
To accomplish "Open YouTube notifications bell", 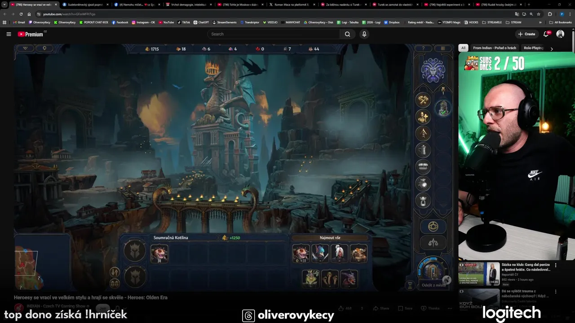I will point(547,34).
